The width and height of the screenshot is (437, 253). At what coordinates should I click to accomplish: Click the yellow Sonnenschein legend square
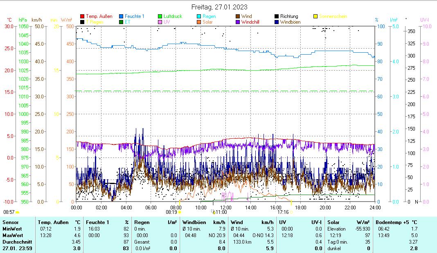(x=315, y=16)
